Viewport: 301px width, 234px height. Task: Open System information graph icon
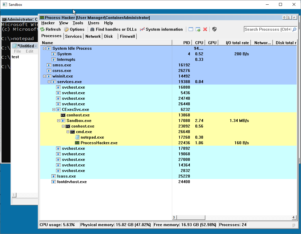point(142,30)
